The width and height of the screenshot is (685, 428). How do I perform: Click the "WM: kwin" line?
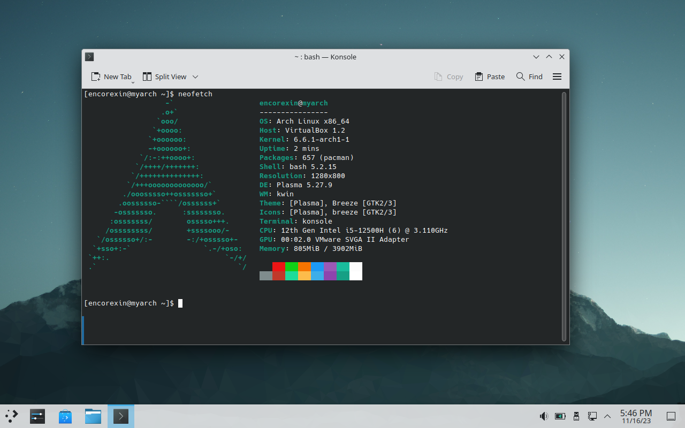[277, 194]
